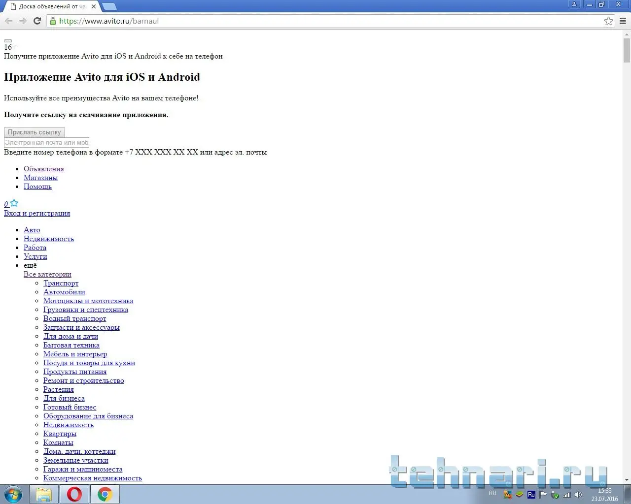Click the small button above 16+
Viewport: 631px width, 504px height.
(x=8, y=41)
